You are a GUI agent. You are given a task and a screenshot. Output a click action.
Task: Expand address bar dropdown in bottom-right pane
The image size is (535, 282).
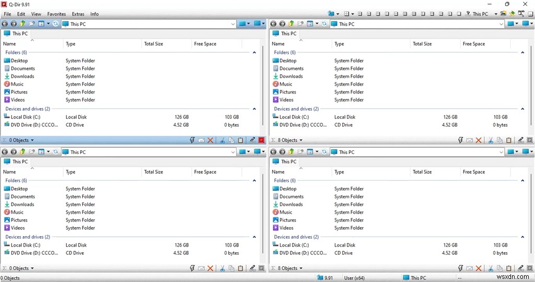tap(501, 152)
